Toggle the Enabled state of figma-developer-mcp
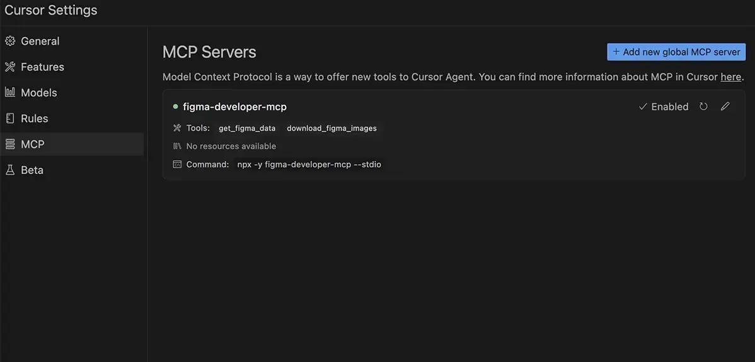The width and height of the screenshot is (755, 362). click(x=664, y=107)
